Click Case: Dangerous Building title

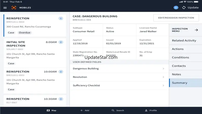tap(95, 16)
